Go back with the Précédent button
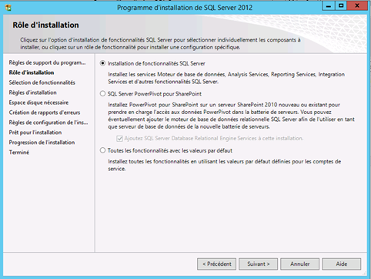The width and height of the screenshot is (371, 279). pyautogui.click(x=216, y=264)
